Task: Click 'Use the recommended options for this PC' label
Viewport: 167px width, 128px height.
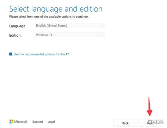Action: point(42,54)
